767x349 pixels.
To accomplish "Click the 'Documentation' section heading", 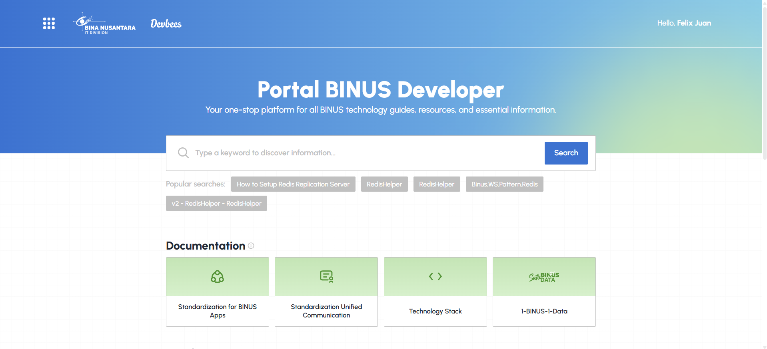I will pos(206,246).
